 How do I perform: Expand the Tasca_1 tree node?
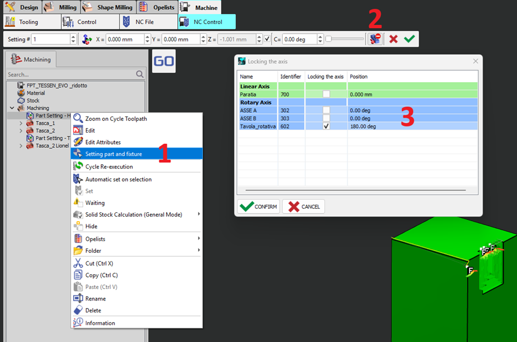coord(21,123)
